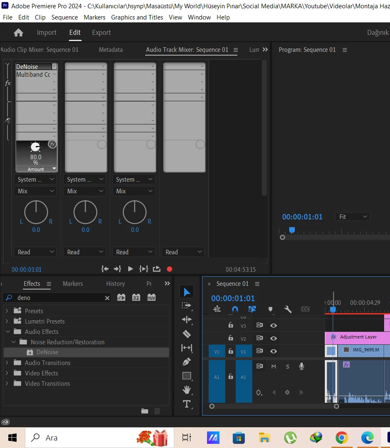Toggle YUV Effects filter icon
This screenshot has width=390, height=448.
pyautogui.click(x=151, y=297)
